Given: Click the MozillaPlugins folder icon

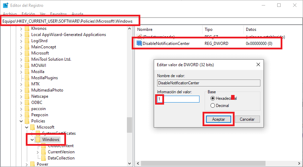Looking at the screenshot, I should [x=27, y=78].
